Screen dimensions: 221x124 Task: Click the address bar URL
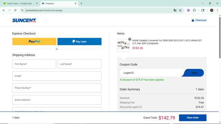pos(44,10)
